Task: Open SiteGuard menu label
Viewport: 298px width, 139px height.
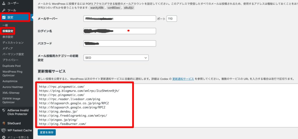Action: point(14,123)
